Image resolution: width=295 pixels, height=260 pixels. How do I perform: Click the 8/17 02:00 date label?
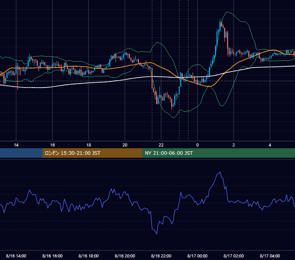click(233, 256)
